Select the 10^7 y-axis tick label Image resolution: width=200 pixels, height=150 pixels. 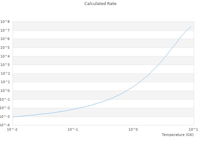(x=5, y=30)
